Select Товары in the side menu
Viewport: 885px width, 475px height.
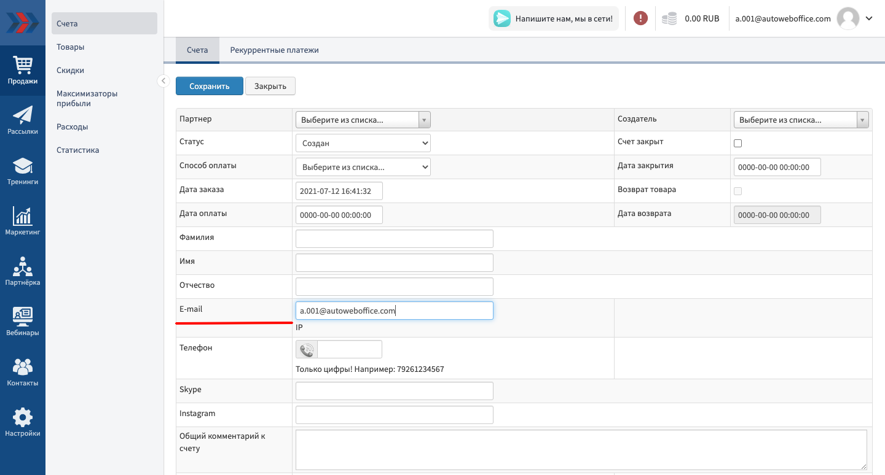[71, 47]
